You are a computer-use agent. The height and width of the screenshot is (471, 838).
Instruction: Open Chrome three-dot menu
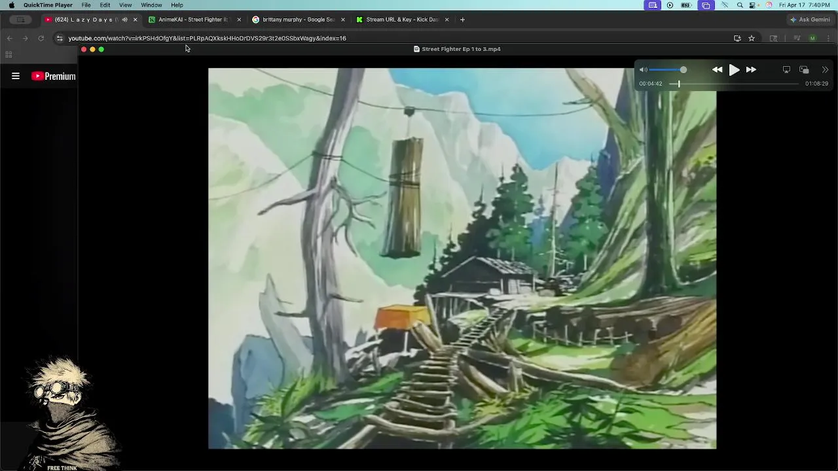point(828,38)
